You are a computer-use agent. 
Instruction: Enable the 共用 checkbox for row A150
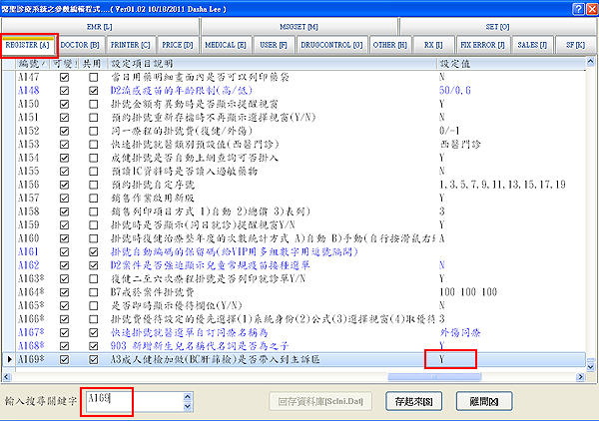coord(93,104)
